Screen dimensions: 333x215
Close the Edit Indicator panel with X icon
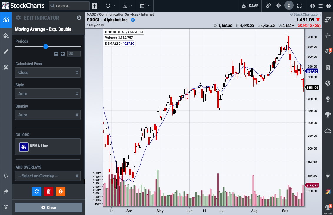[x=79, y=18]
